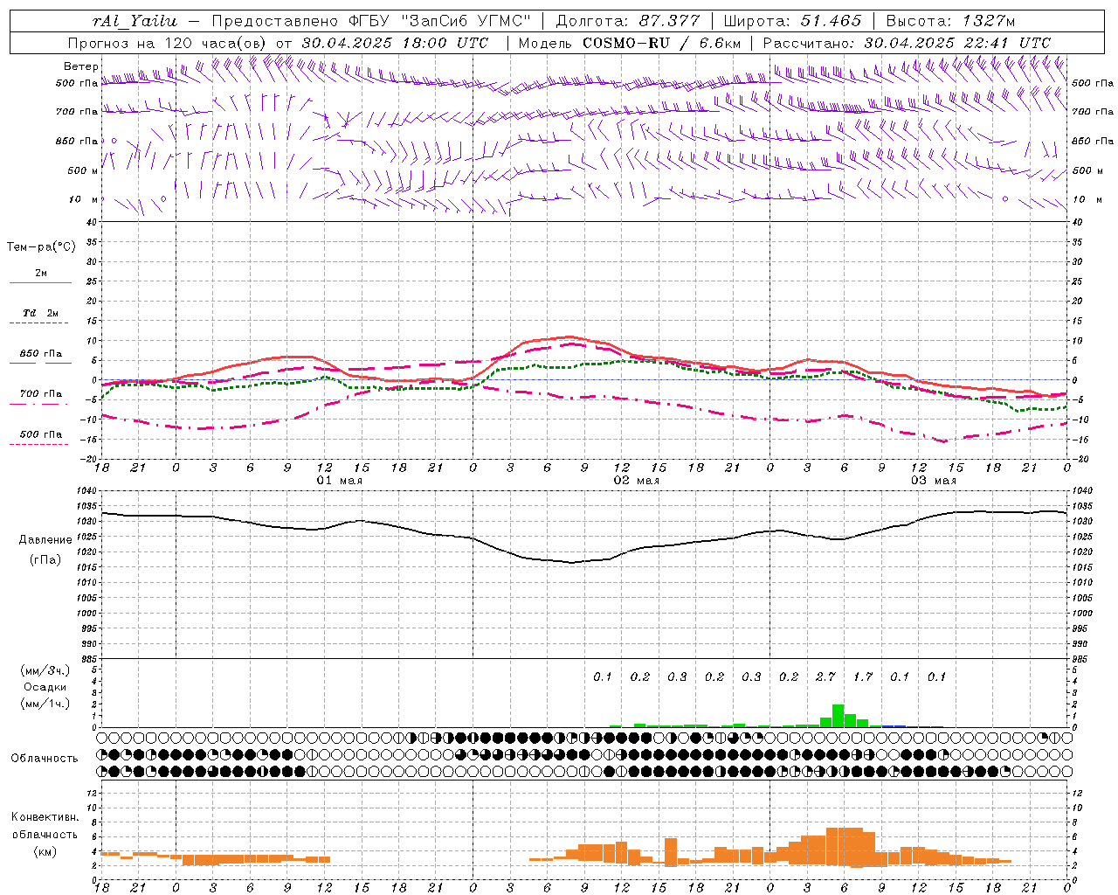Screen dimensions: 1118x895
Task: Click the '(мм/3ч.)' precipitation unit label
Action: pos(45,670)
